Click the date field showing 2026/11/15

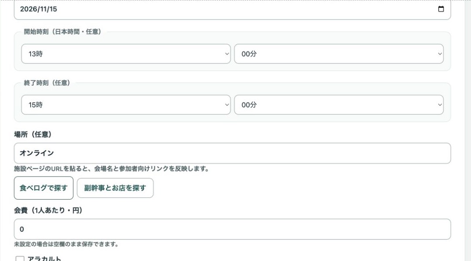(232, 10)
